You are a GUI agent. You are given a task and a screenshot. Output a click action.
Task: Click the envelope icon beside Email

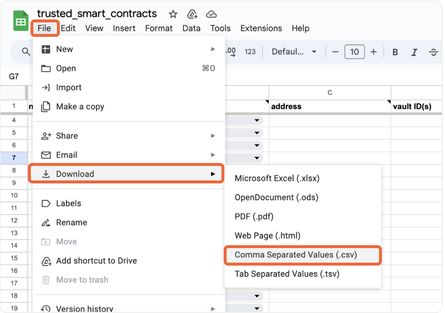click(46, 155)
